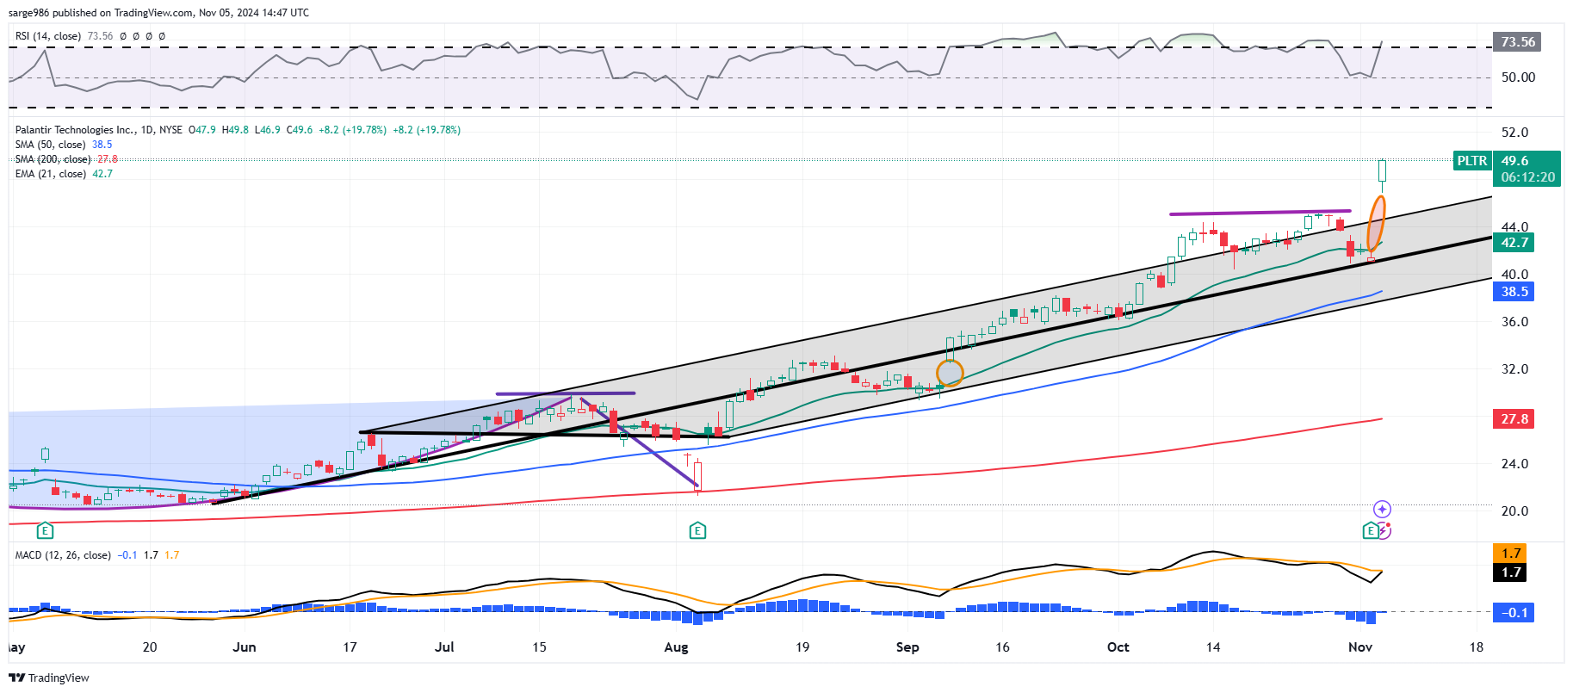Image resolution: width=1573 pixels, height=693 pixels.
Task: Click the blue -0.1 MACD histogram tag
Action: (x=1514, y=613)
